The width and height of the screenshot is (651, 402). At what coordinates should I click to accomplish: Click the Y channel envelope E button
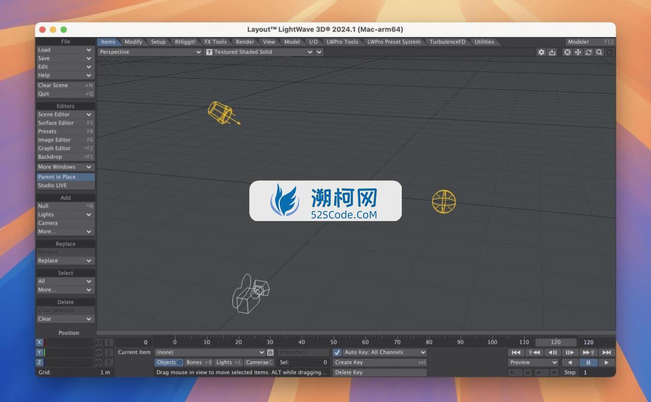click(109, 352)
